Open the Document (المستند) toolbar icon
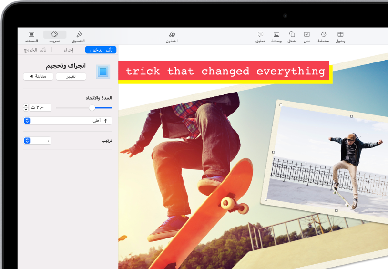 [31, 37]
